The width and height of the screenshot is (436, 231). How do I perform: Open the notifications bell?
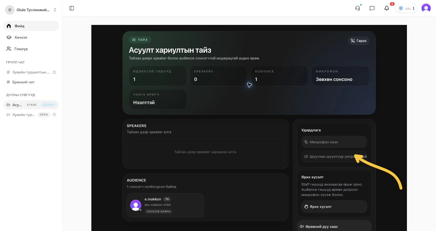point(387,8)
